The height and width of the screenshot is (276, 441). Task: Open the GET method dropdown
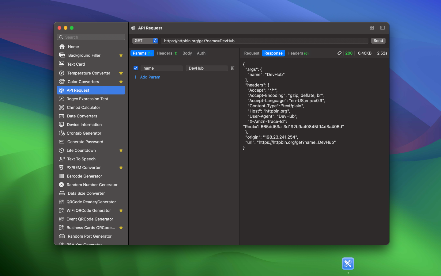point(145,40)
